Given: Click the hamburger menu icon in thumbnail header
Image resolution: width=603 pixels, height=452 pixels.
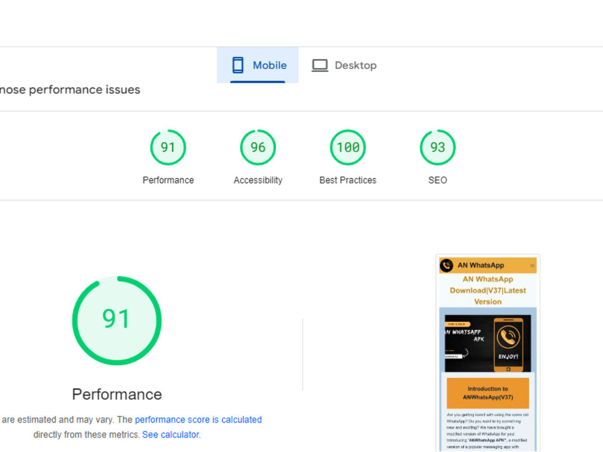Looking at the screenshot, I should point(532,266).
